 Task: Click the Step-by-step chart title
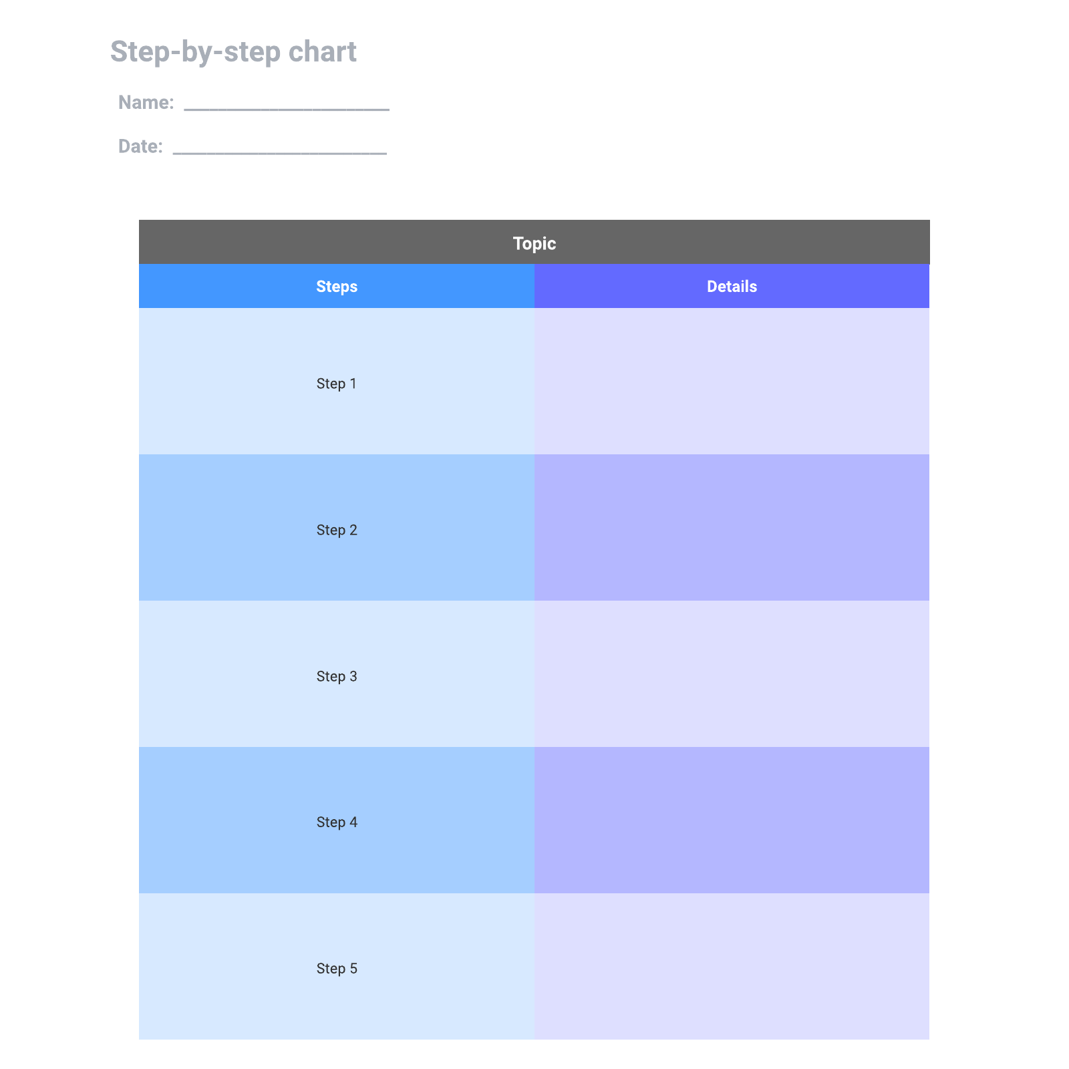tap(233, 51)
